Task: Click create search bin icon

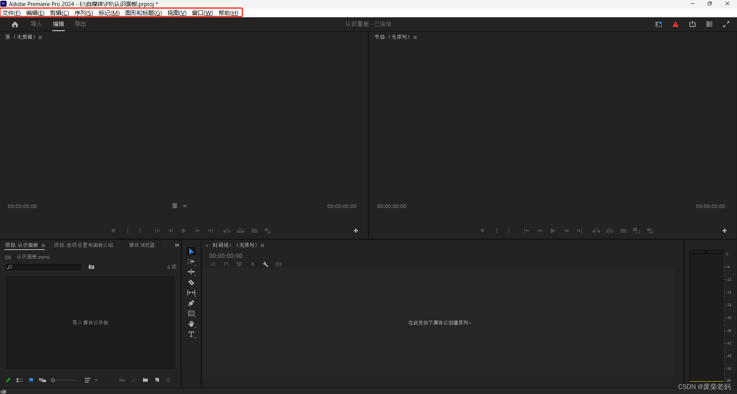Action: click(91, 267)
